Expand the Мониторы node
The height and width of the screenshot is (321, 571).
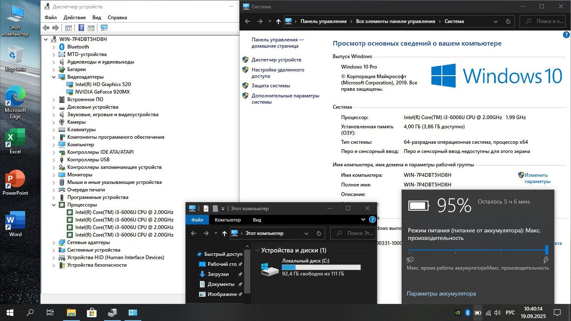coord(54,175)
